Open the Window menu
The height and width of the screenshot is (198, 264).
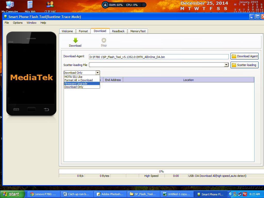pyautogui.click(x=31, y=23)
